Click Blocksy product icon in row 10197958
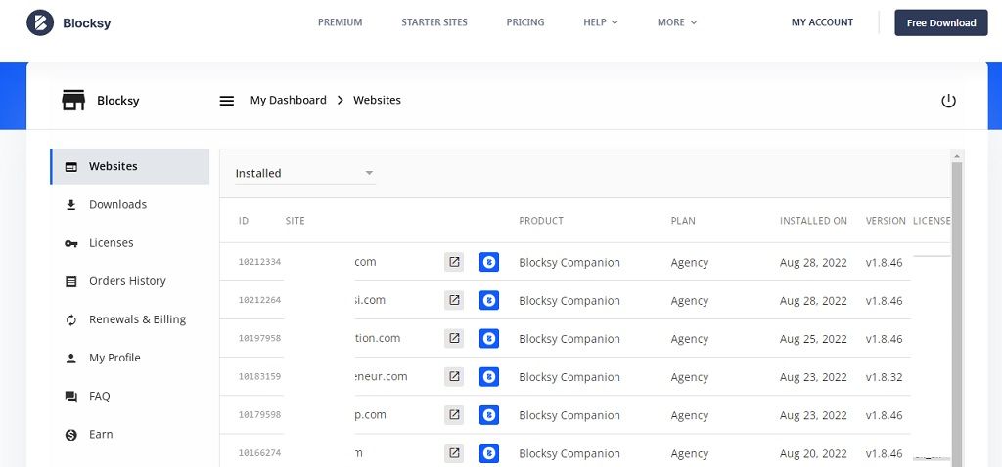Image resolution: width=1002 pixels, height=467 pixels. 489,338
